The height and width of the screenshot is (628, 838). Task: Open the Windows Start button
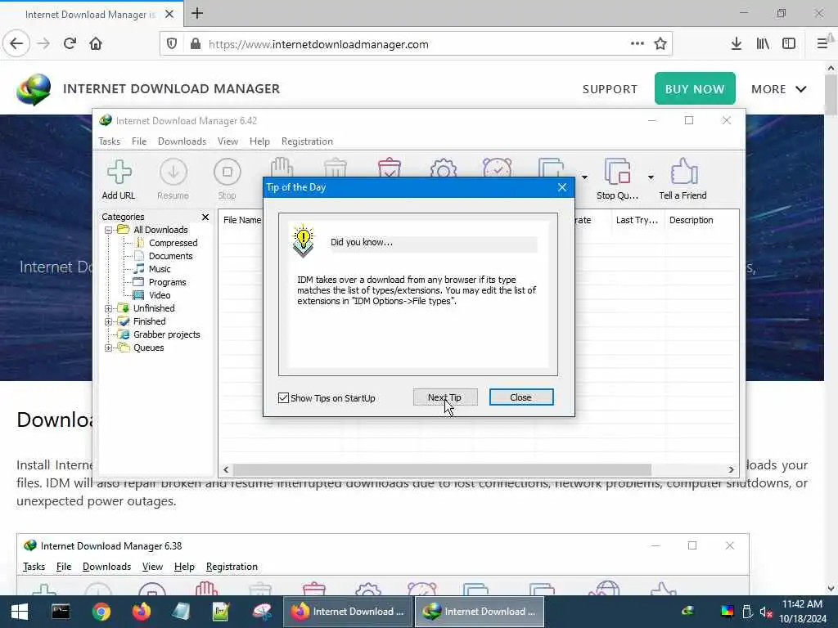(x=20, y=612)
